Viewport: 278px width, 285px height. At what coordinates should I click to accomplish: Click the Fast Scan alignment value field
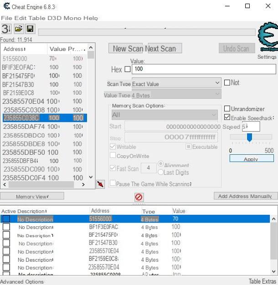pyautogui.click(x=149, y=168)
